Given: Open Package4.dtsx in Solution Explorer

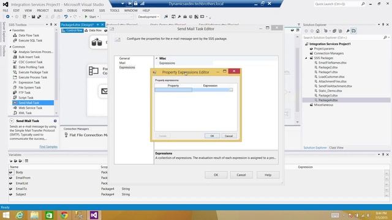Looking at the screenshot, I should [328, 100].
